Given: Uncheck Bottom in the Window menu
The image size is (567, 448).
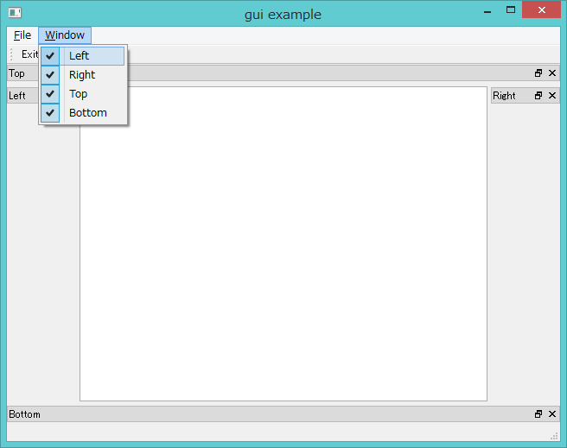Looking at the screenshot, I should (x=83, y=113).
